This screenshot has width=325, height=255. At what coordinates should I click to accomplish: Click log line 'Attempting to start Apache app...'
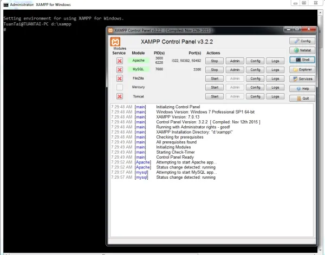pyautogui.click(x=186, y=162)
